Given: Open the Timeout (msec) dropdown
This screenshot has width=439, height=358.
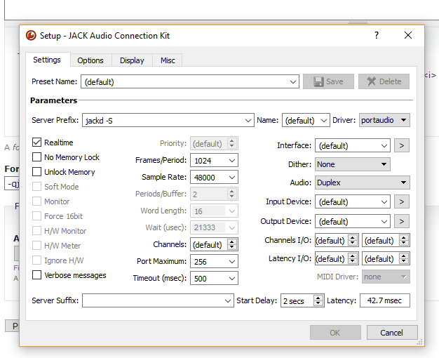Looking at the screenshot, I should coord(232,279).
